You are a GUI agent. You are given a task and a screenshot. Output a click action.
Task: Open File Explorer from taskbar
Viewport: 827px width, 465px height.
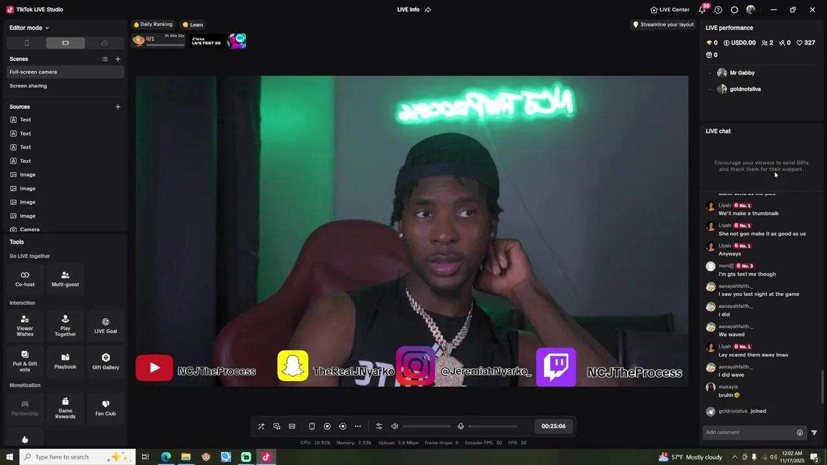point(186,457)
